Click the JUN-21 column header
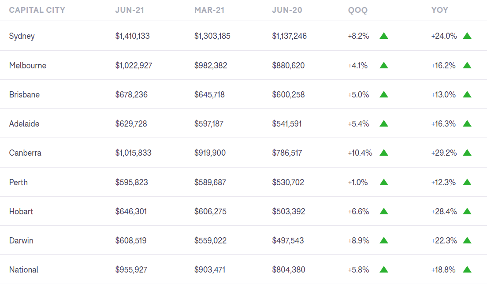Viewport: 487px width, 284px height. click(129, 10)
